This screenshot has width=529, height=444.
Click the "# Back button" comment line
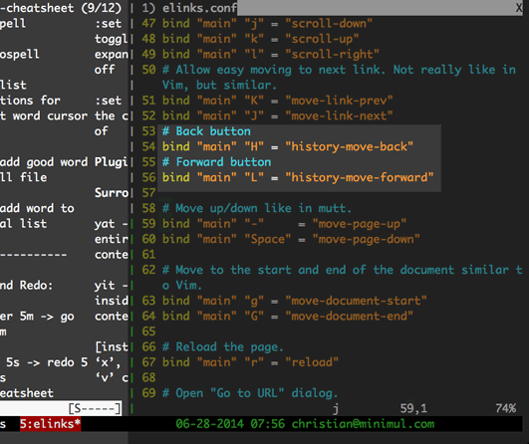point(206,131)
